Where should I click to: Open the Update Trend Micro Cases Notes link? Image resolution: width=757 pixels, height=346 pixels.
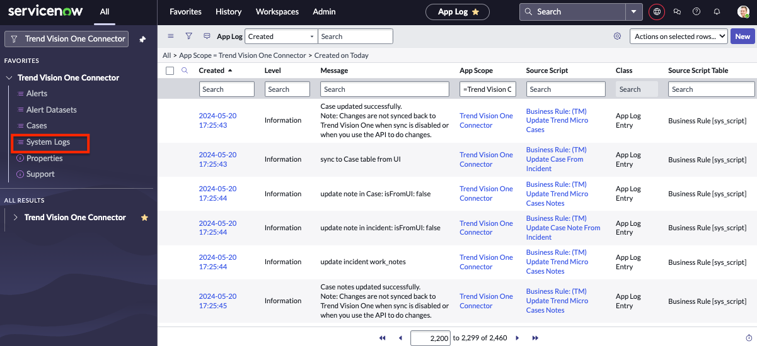pyautogui.click(x=557, y=194)
